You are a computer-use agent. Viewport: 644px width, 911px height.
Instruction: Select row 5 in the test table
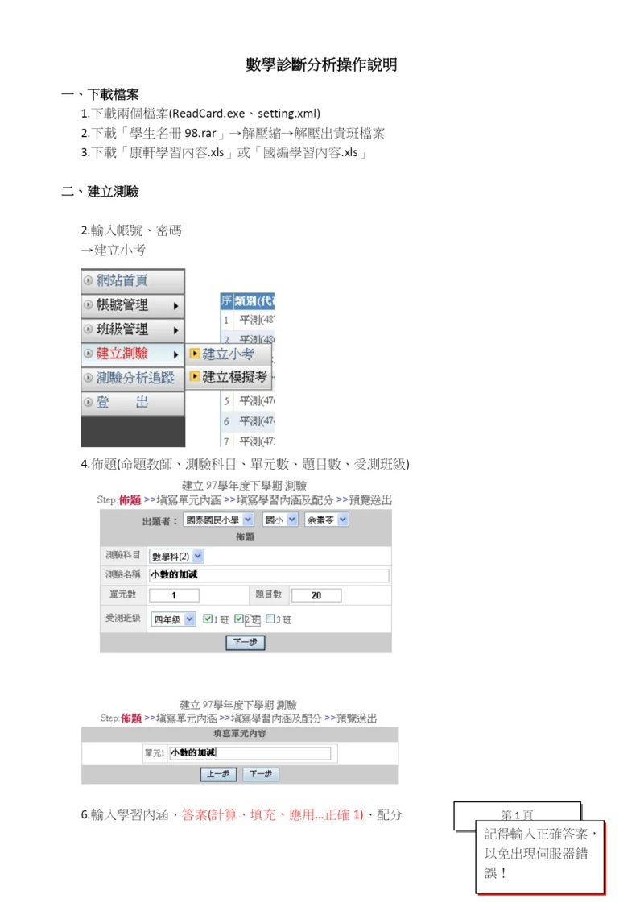(247, 401)
